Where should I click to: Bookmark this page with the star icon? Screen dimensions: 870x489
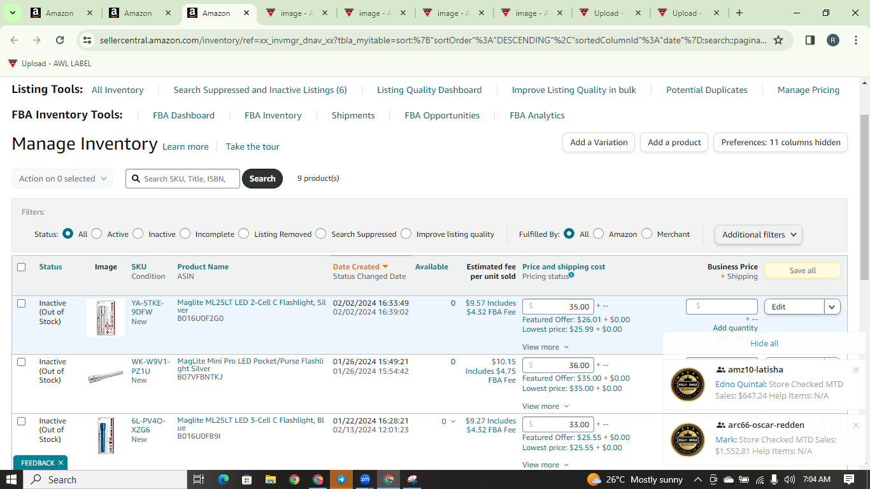pyautogui.click(x=778, y=40)
